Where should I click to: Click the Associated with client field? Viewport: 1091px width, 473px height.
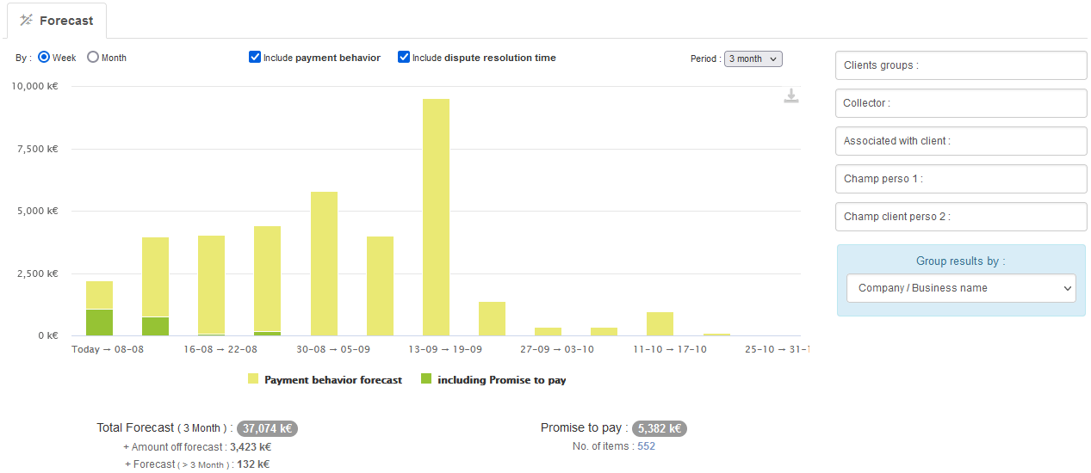960,141
